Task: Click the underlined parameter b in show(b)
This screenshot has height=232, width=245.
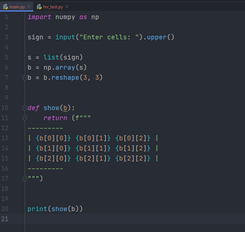Action: (65, 108)
